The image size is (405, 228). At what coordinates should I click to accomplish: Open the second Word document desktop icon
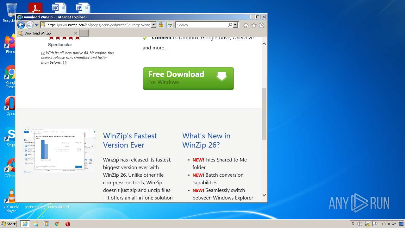tap(83, 8)
